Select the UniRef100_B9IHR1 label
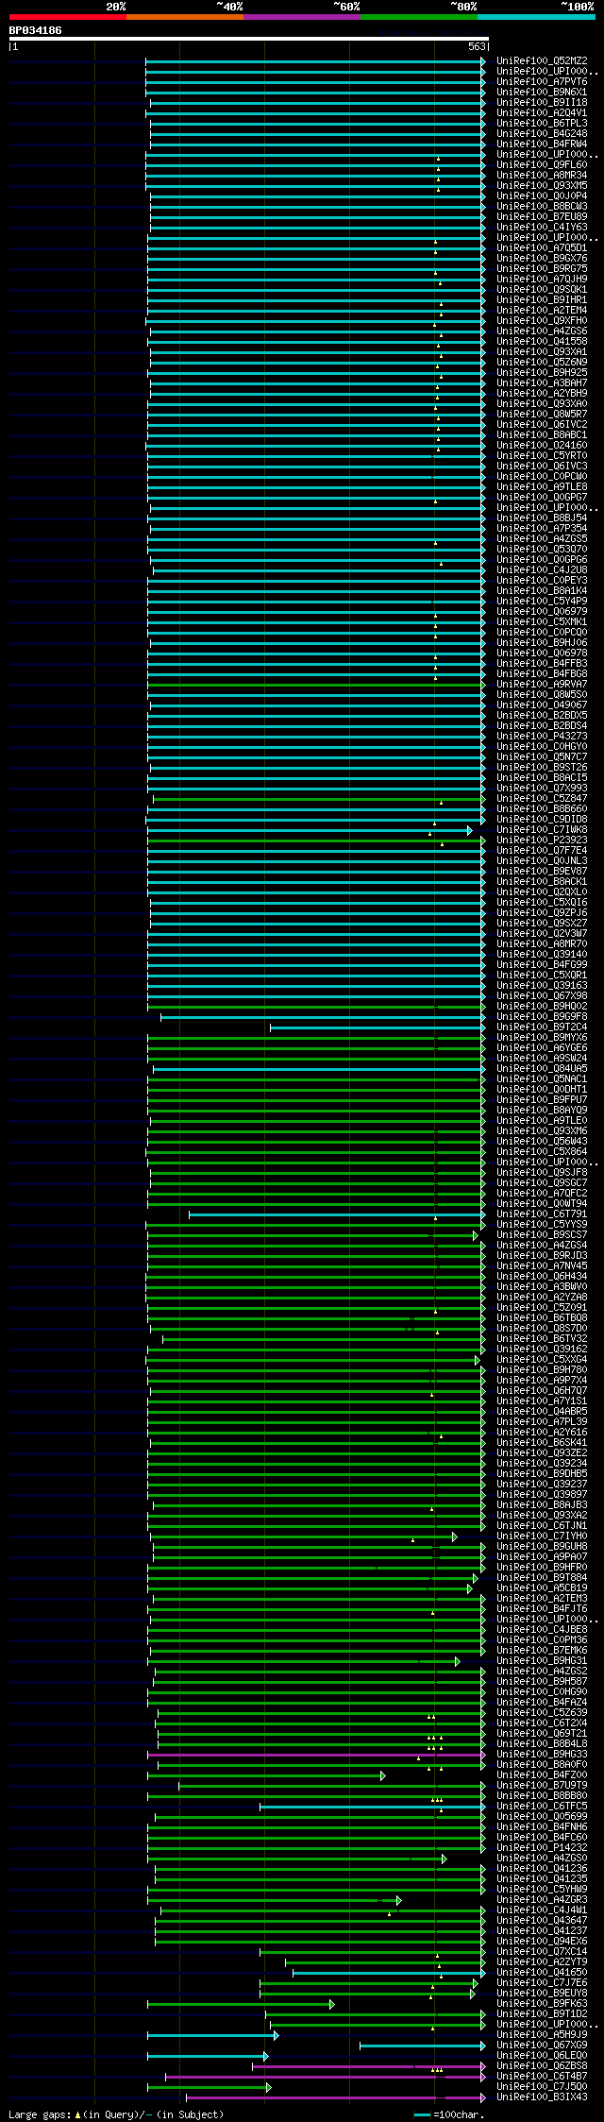 (542, 299)
